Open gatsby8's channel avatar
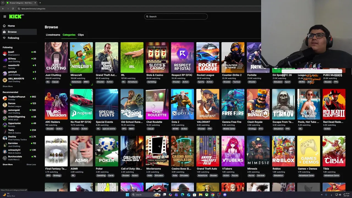 point(5,73)
